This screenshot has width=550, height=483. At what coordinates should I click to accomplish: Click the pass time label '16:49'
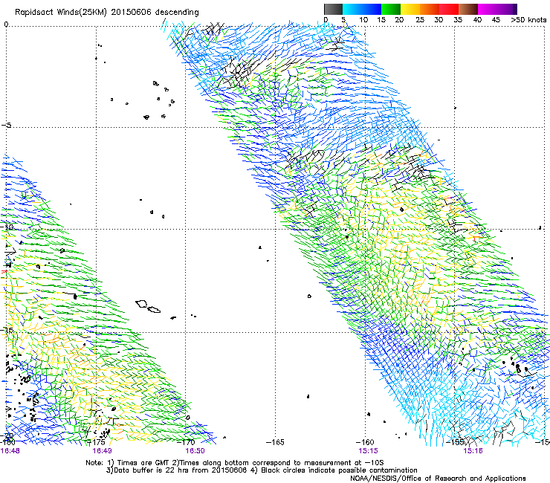point(102,450)
